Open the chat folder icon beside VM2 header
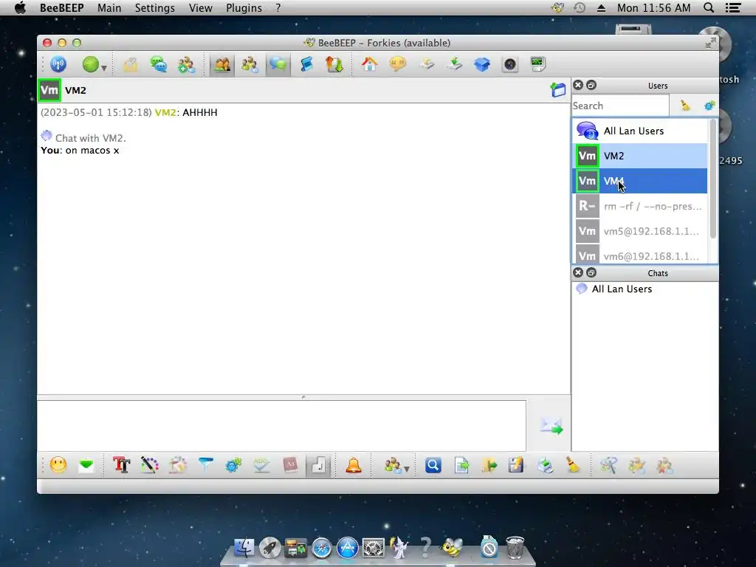 (x=558, y=89)
